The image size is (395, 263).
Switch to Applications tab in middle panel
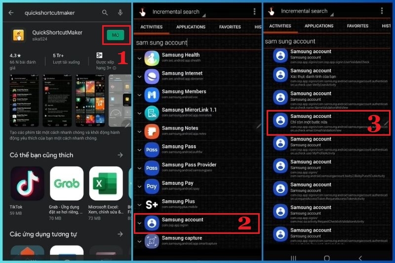click(x=191, y=27)
